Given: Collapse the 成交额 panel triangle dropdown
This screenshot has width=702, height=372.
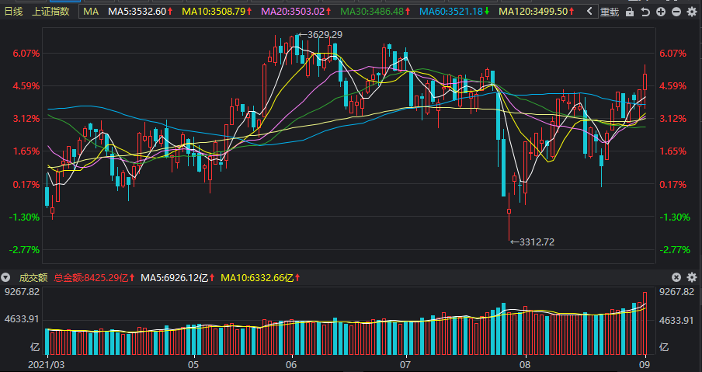Looking at the screenshot, I should (5, 277).
